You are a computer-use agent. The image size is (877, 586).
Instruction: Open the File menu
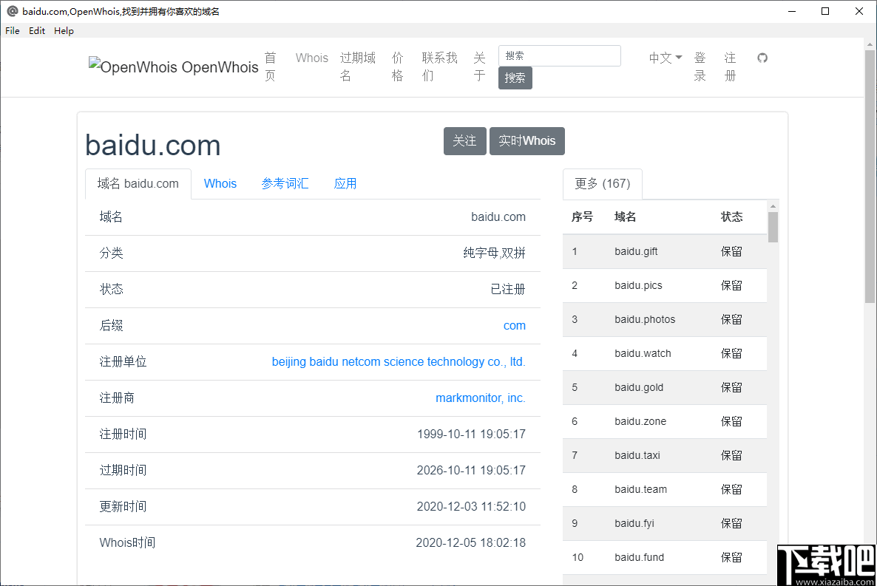12,30
